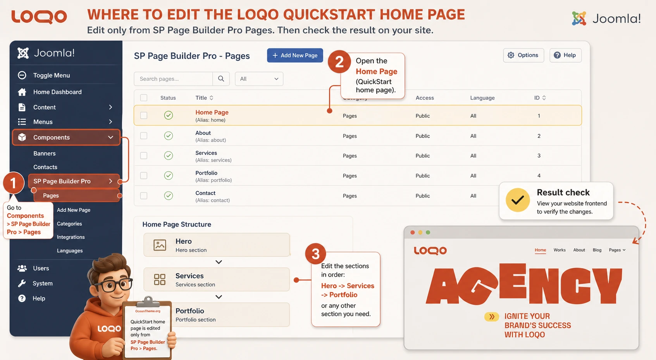This screenshot has height=360, width=656.
Task: Expand the Content menu arrow
Action: tap(110, 107)
